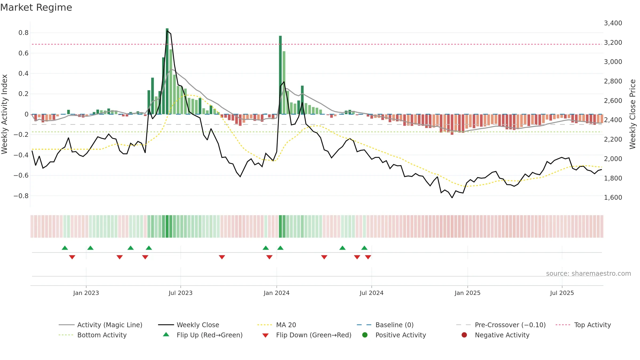Click the Market Regime chart title
This screenshot has height=360, width=640.
[x=36, y=7]
